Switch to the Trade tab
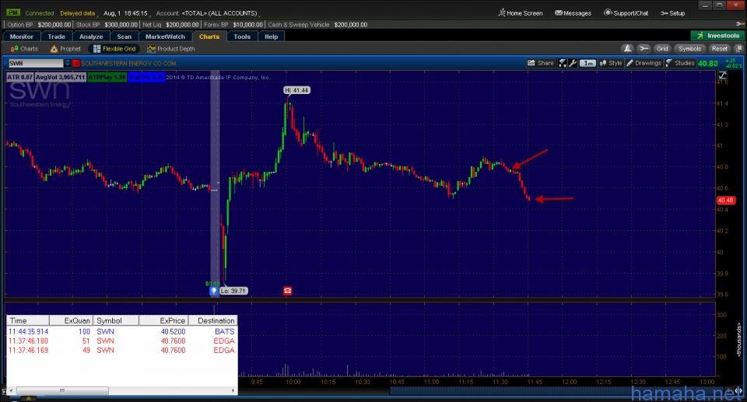 [x=56, y=37]
